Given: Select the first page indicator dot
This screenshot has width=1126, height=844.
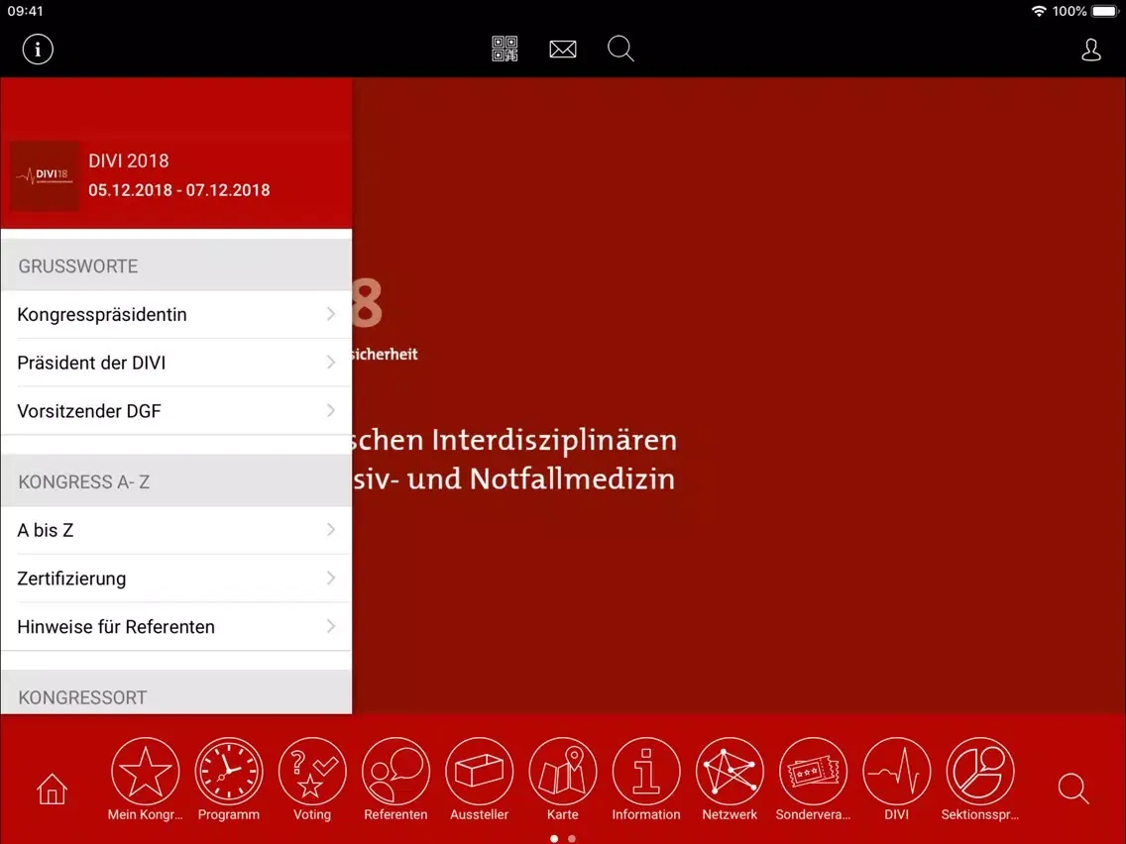Looking at the screenshot, I should (x=554, y=838).
